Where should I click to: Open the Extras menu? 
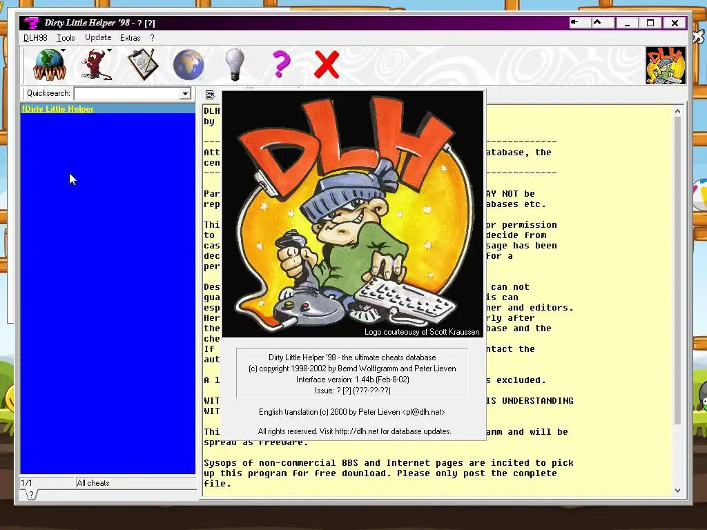coord(130,38)
